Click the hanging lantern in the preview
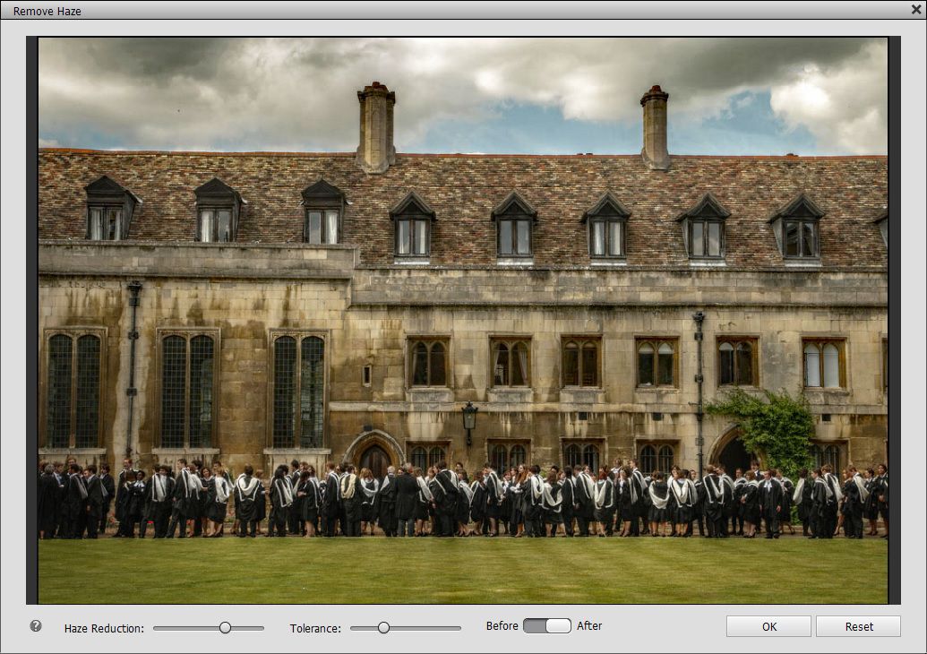The height and width of the screenshot is (654, 927). (x=469, y=421)
